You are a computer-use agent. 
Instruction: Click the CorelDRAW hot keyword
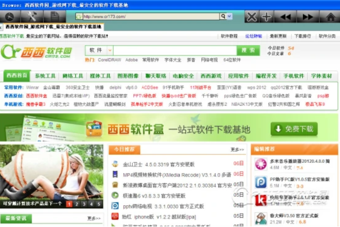[x=109, y=60]
